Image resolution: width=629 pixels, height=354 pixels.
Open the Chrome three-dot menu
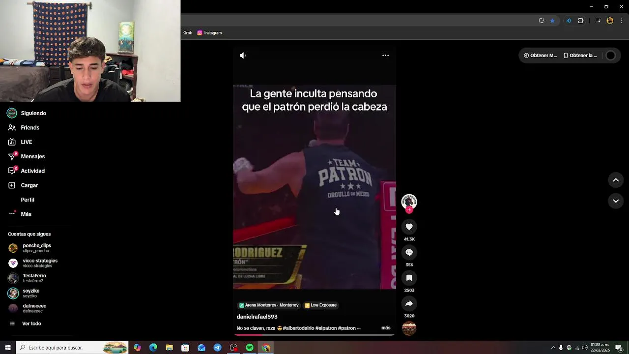(622, 21)
